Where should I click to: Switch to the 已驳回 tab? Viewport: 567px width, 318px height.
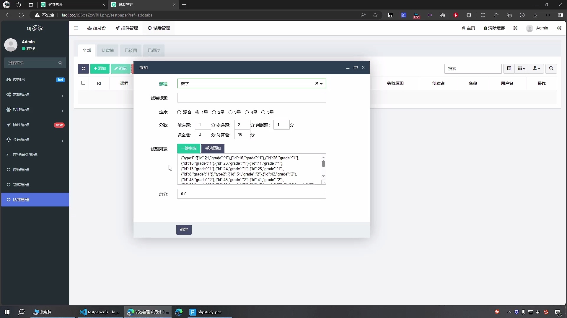[x=131, y=51]
